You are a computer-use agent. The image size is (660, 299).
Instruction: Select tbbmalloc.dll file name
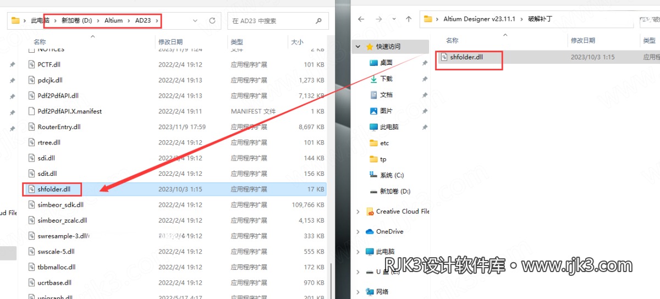point(57,267)
